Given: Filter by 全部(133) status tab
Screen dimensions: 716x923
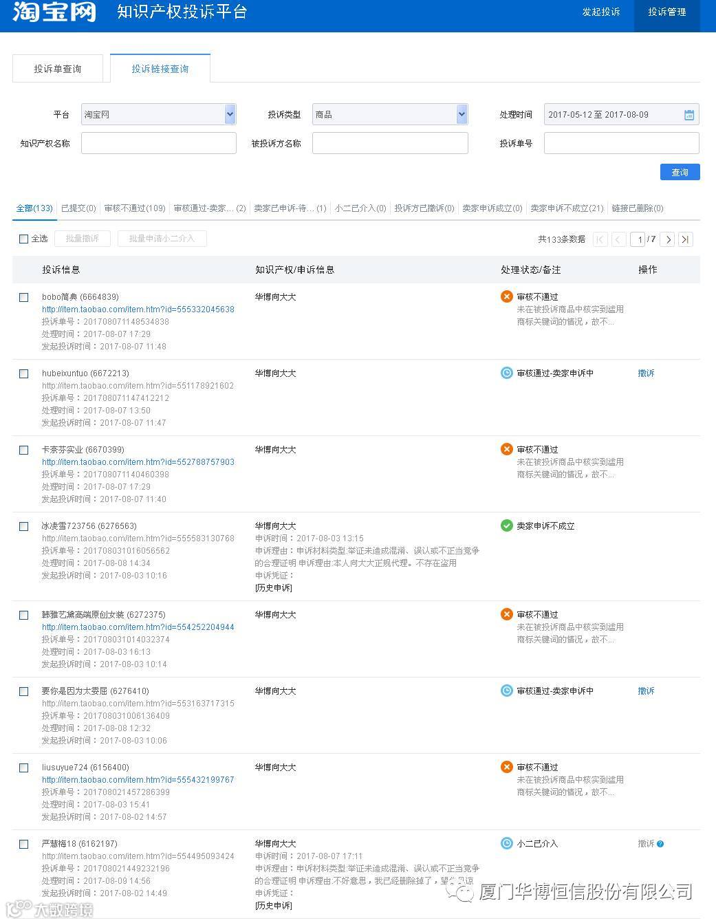Looking at the screenshot, I should pyautogui.click(x=34, y=208).
